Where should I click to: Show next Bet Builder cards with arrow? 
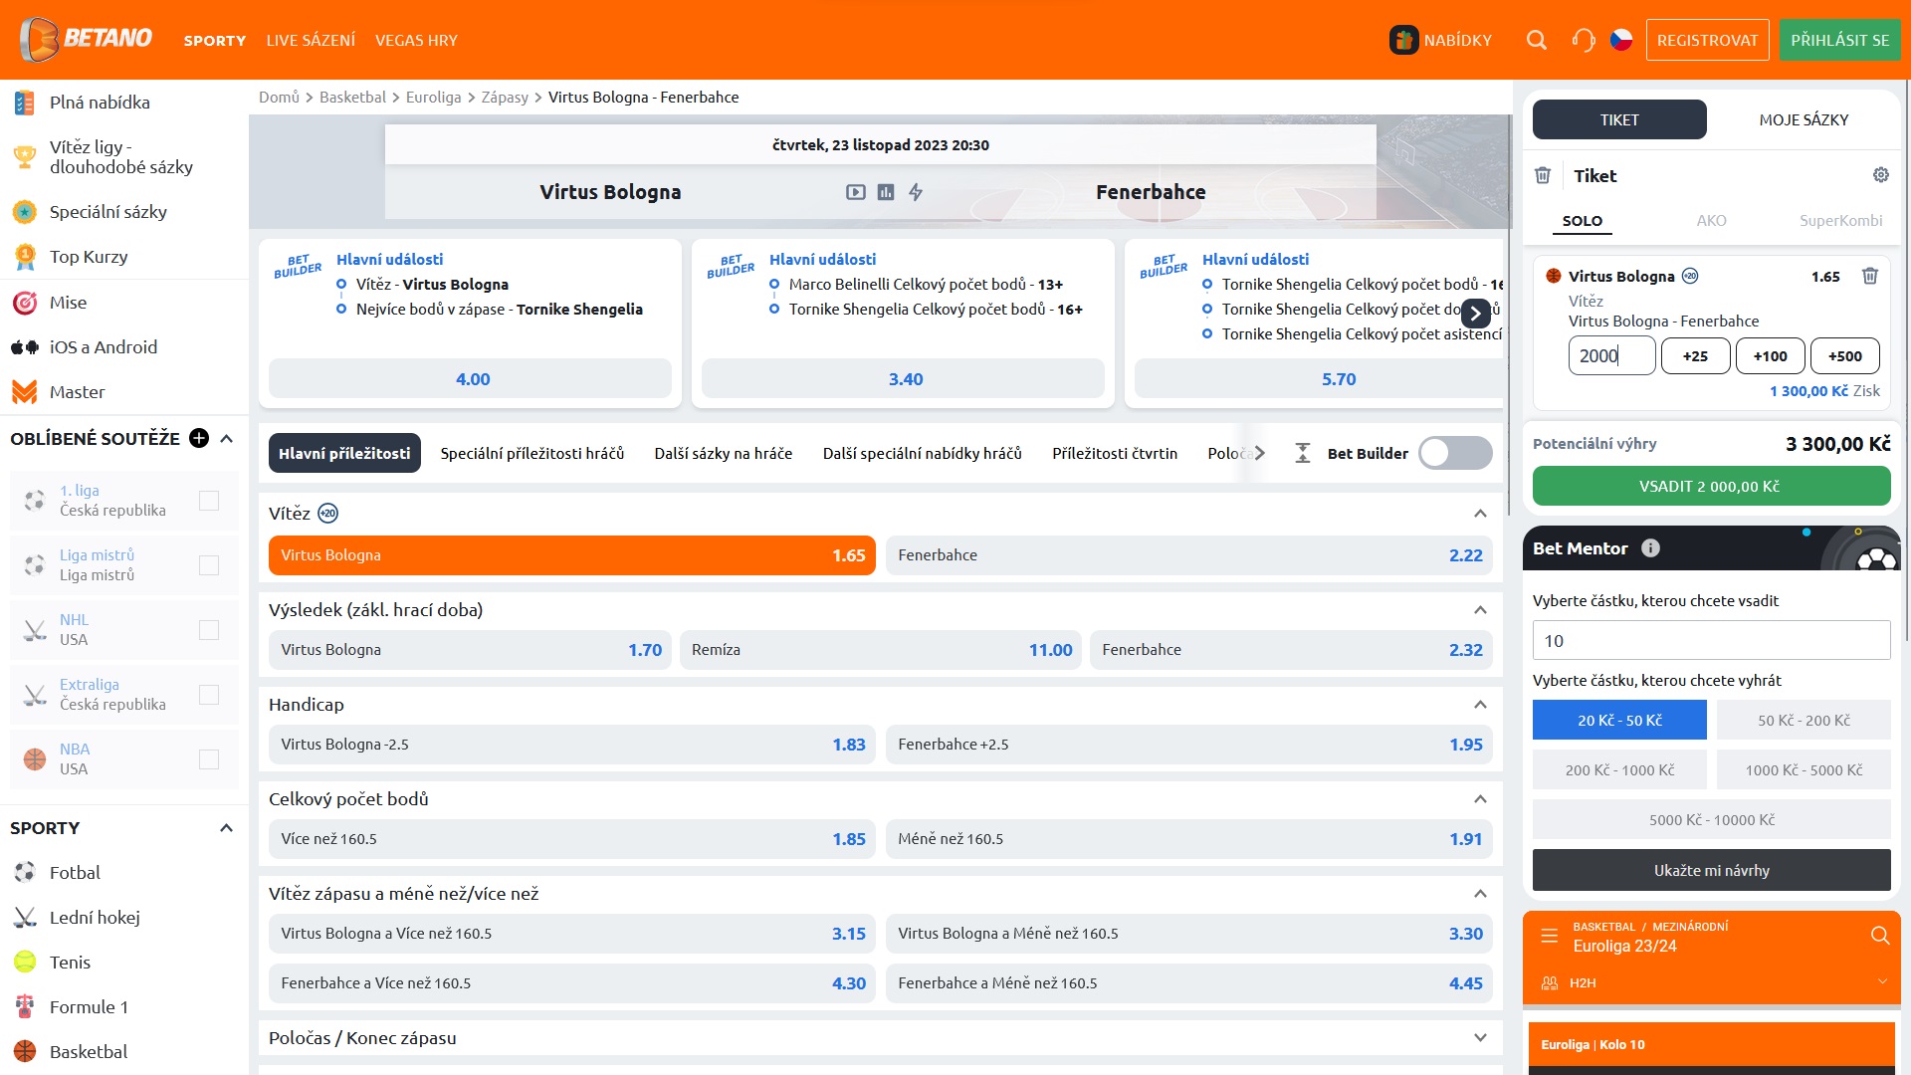pos(1476,314)
